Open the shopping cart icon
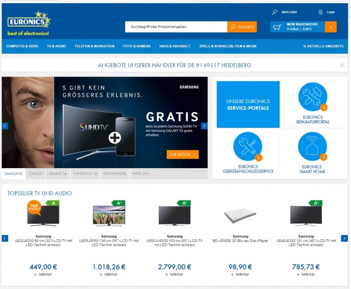351x289 pixels. (277, 27)
